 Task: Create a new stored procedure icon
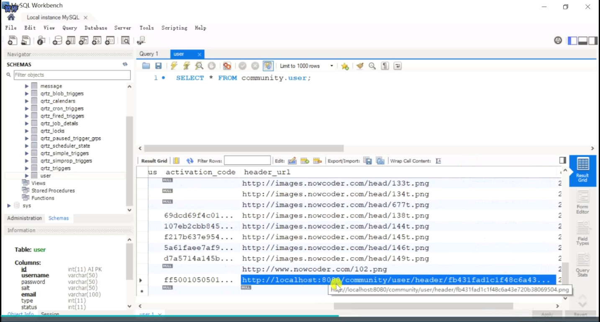click(x=97, y=40)
